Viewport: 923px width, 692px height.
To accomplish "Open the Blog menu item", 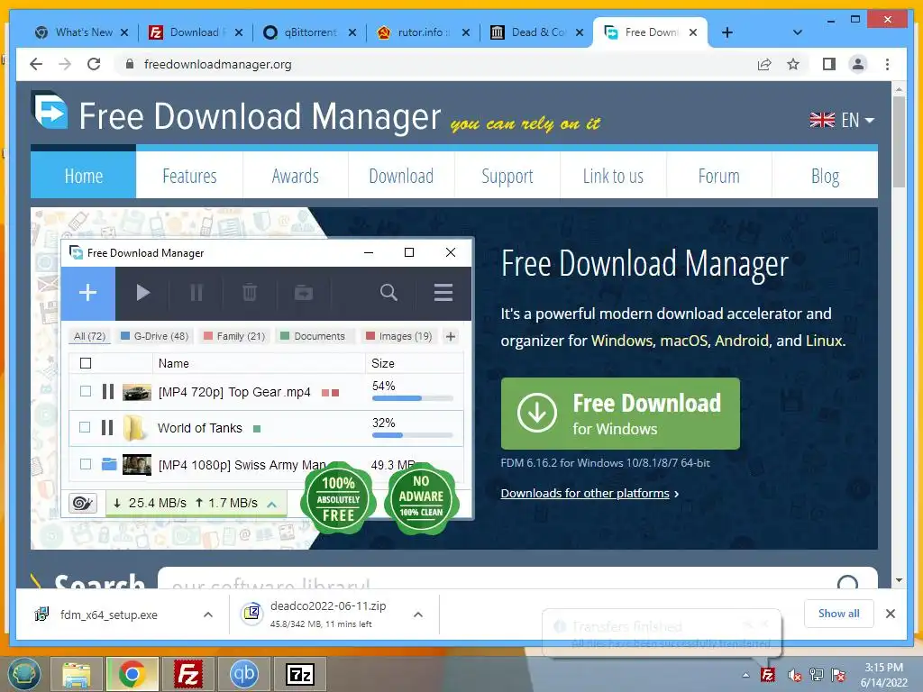I will 825,176.
